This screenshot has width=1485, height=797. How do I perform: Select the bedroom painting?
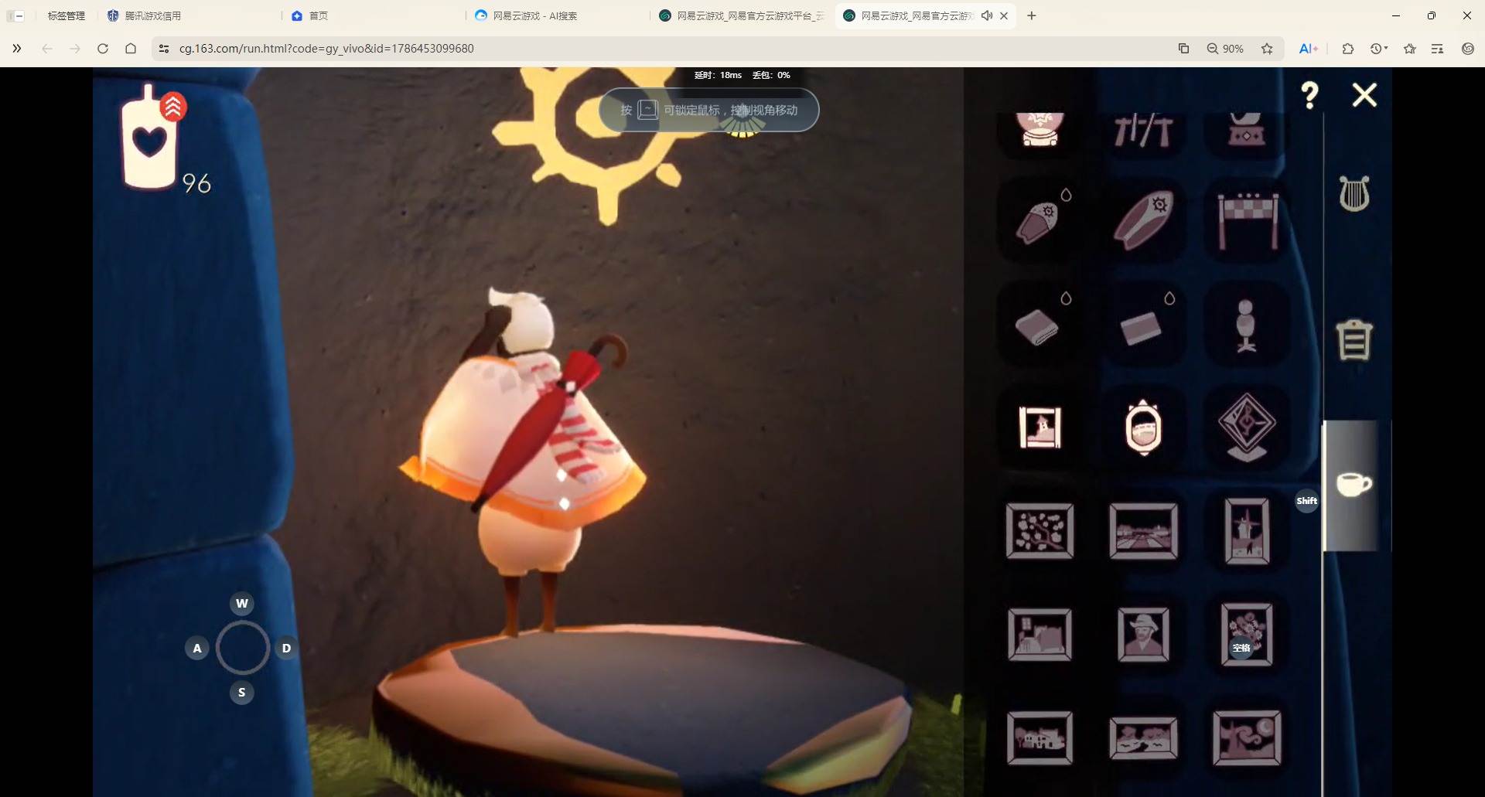[1040, 634]
